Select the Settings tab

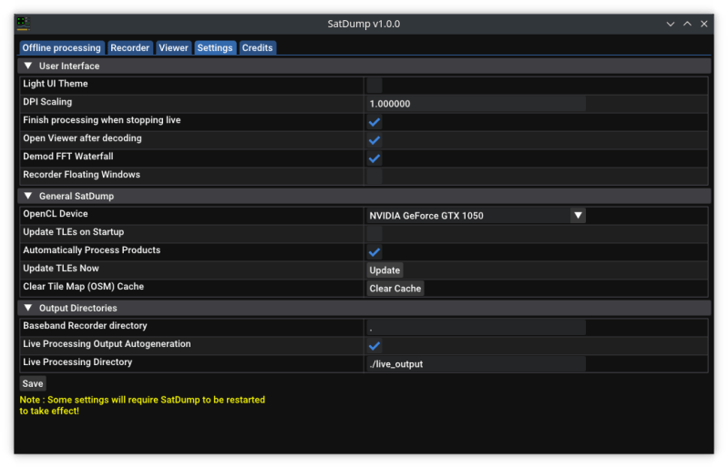pos(215,47)
